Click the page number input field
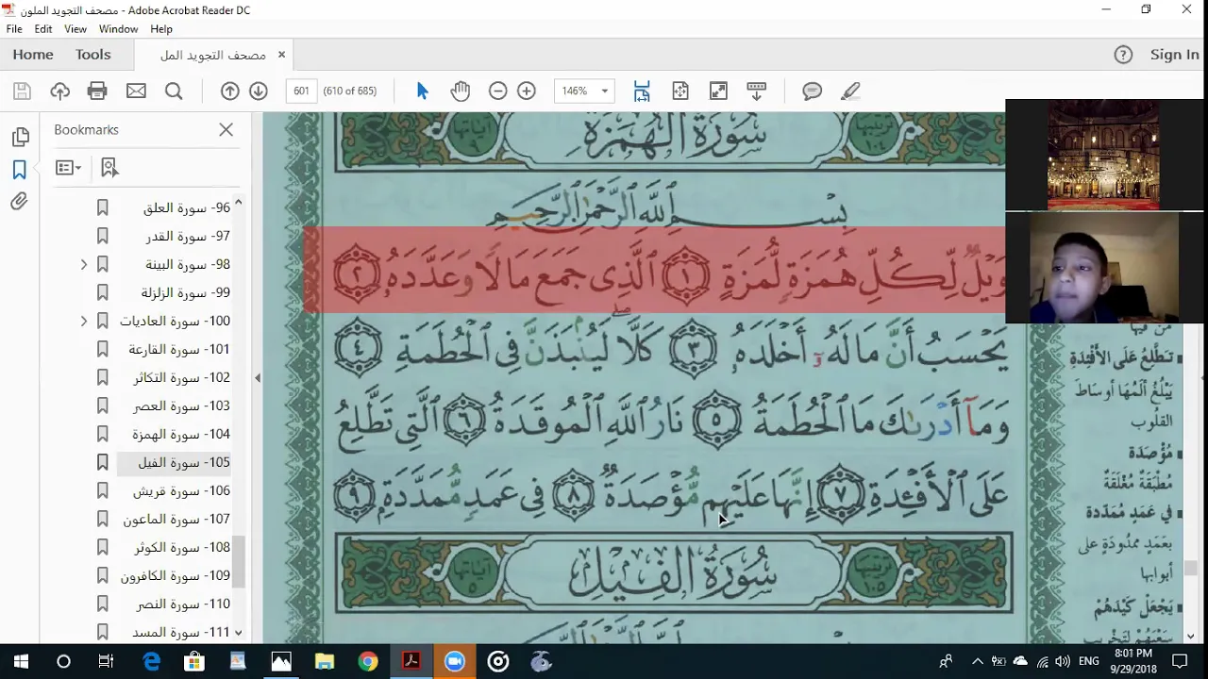Image resolution: width=1208 pixels, height=679 pixels. 301,91
